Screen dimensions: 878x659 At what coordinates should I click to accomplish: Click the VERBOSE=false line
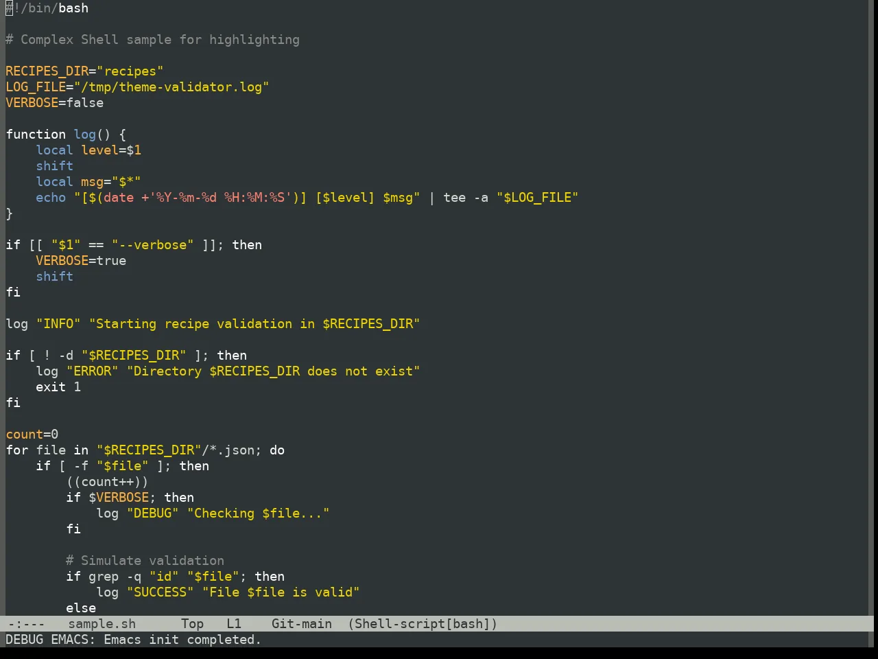pos(55,103)
